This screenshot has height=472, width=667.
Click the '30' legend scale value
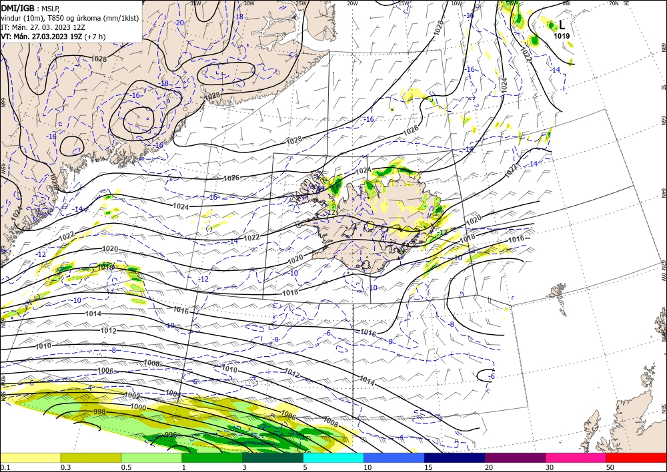[550, 467]
